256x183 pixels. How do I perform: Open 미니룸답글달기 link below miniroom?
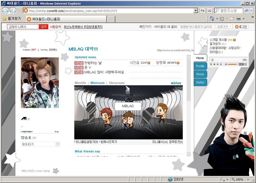pos(86,142)
